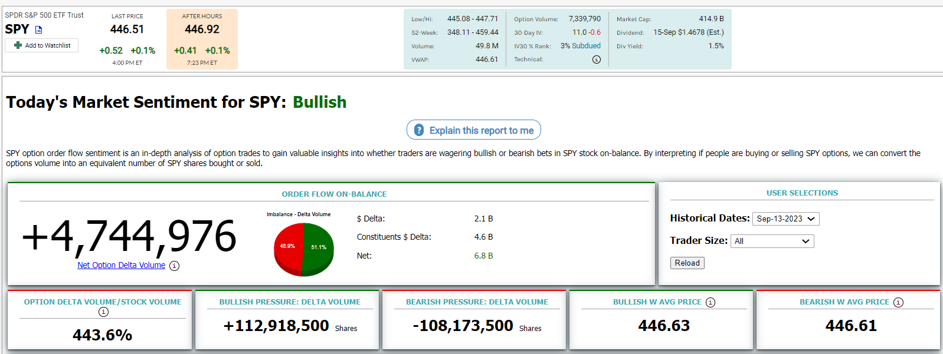The width and height of the screenshot is (943, 354).
Task: Click the 443.6% option delta ratio value
Action: click(x=103, y=335)
